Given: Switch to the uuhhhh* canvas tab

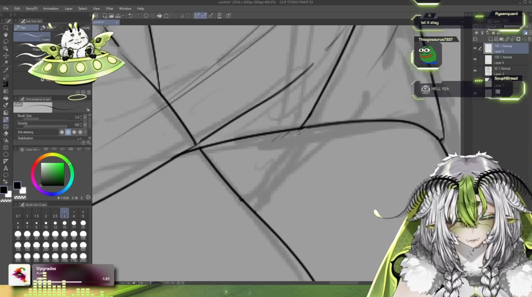Looking at the screenshot, I should pos(106,22).
